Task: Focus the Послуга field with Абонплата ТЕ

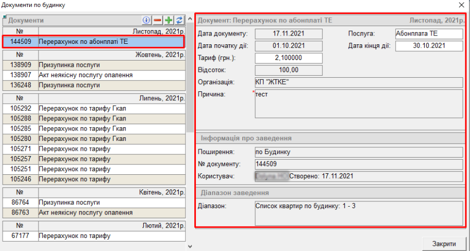Action: click(429, 34)
